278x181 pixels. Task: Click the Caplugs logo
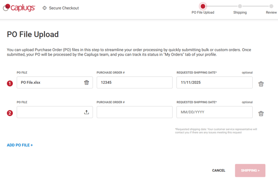click(x=19, y=8)
